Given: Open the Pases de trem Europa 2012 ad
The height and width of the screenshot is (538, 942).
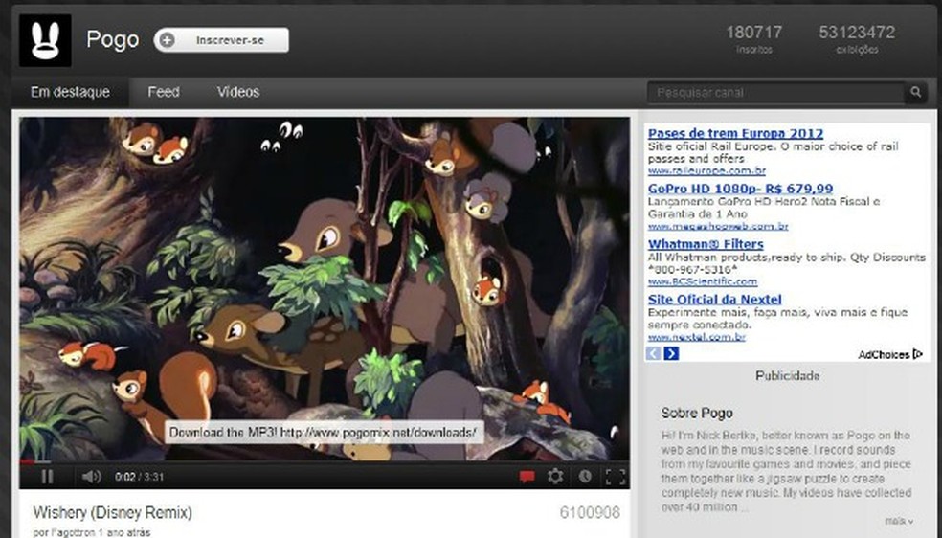Looking at the screenshot, I should 735,133.
